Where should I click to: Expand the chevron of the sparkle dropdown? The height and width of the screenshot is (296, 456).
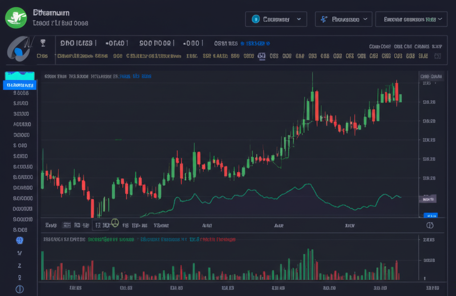[365, 19]
